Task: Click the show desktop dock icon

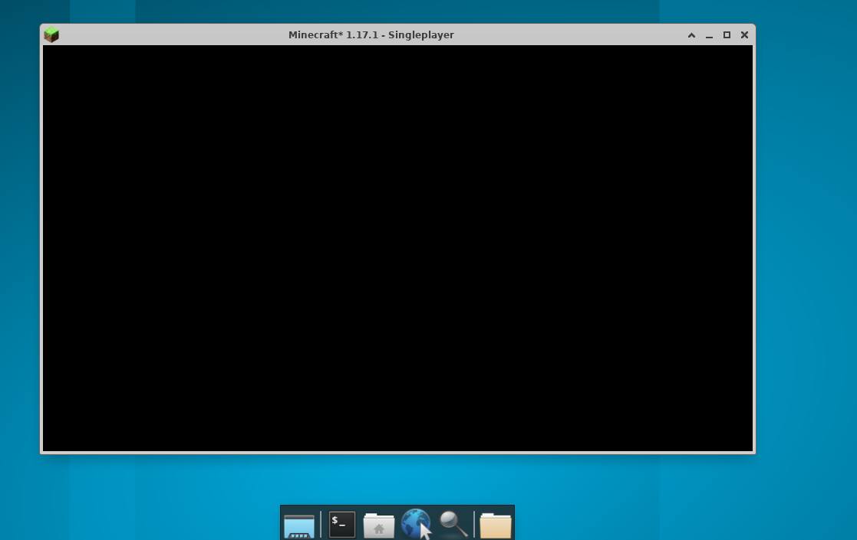Action: [x=299, y=526]
